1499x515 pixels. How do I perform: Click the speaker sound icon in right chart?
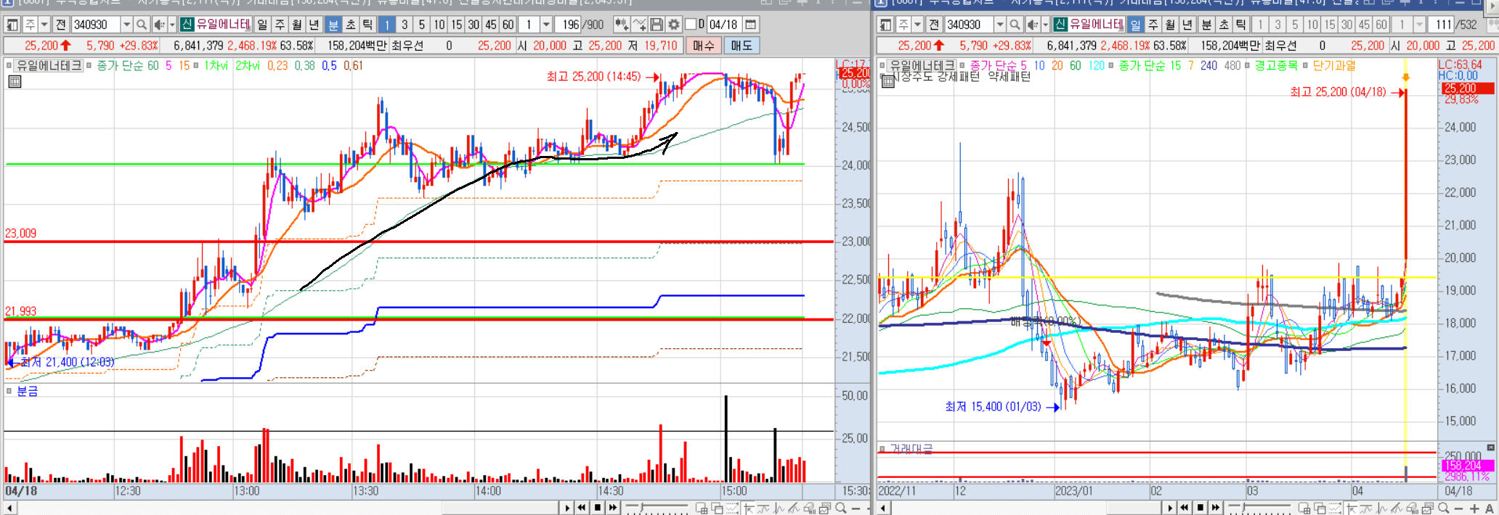tap(1032, 25)
